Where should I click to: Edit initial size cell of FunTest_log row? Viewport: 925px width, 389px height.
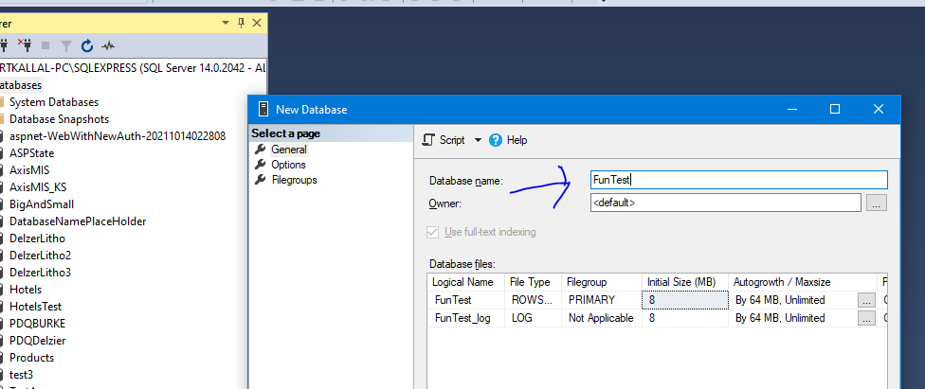coord(685,318)
